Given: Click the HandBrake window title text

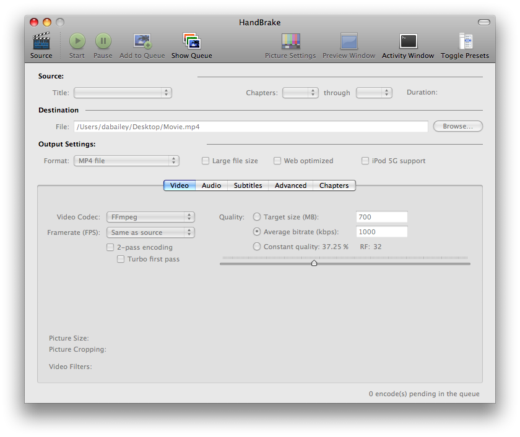Looking at the screenshot, I should click(260, 22).
